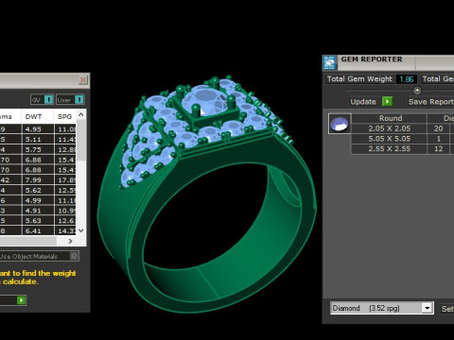Click the Total Gem Weight label
The image size is (454, 340).
(x=359, y=79)
